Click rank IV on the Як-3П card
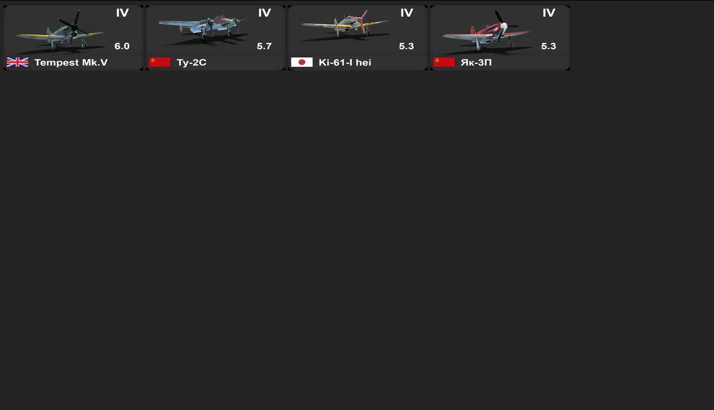This screenshot has width=714, height=410. pos(549,13)
